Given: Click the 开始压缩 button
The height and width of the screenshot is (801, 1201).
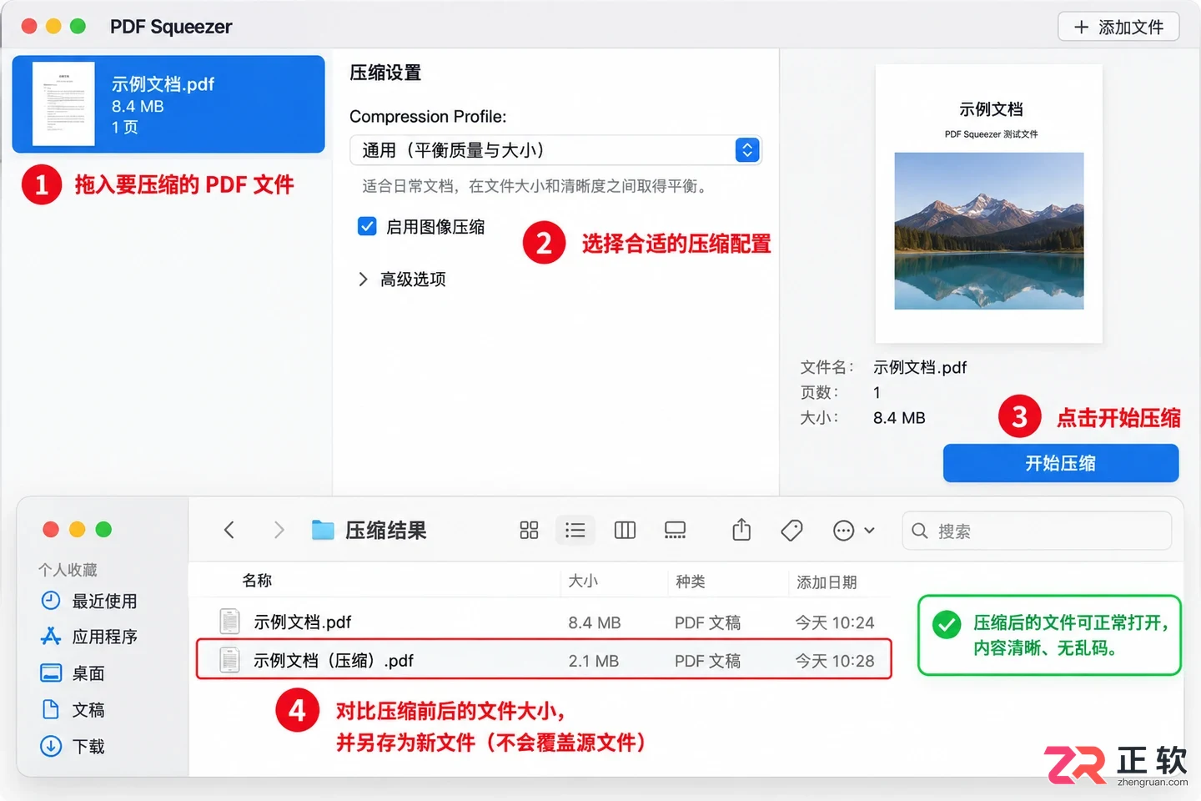Looking at the screenshot, I should 1060,463.
